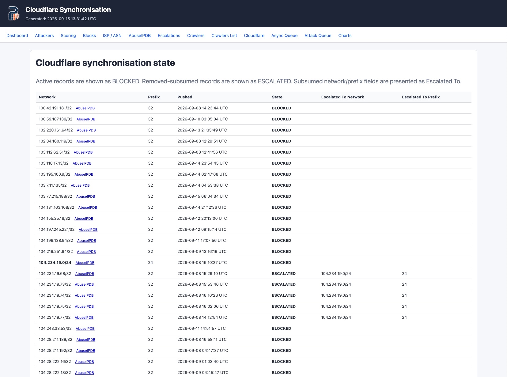Open the Crawlers List page
507x377 pixels.
224,36
